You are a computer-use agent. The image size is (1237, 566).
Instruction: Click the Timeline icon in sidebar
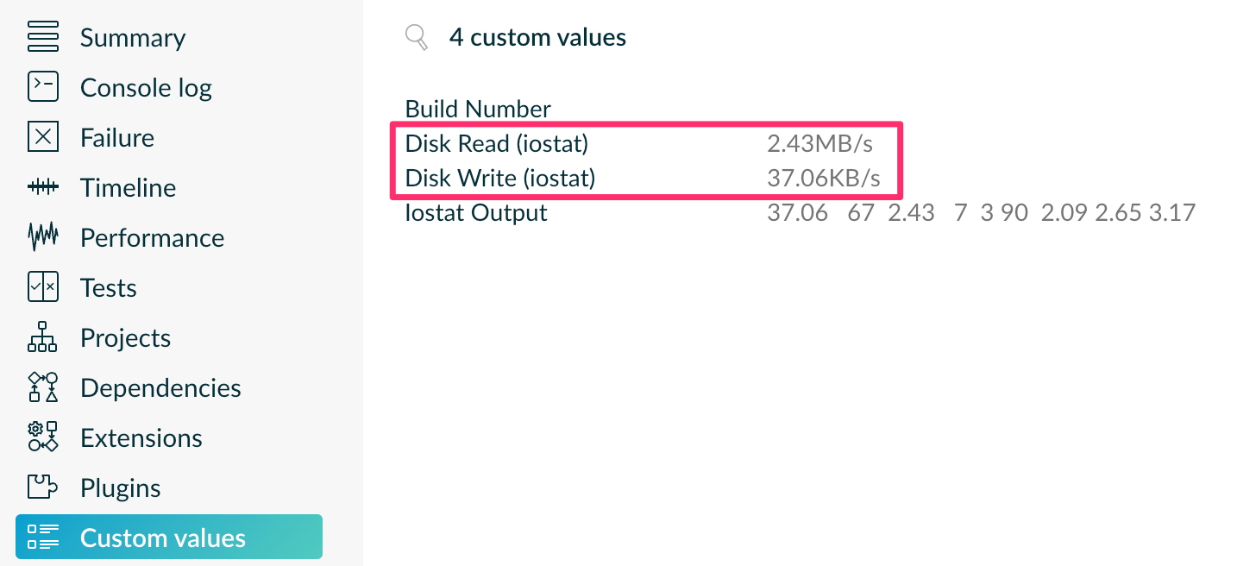[x=43, y=188]
